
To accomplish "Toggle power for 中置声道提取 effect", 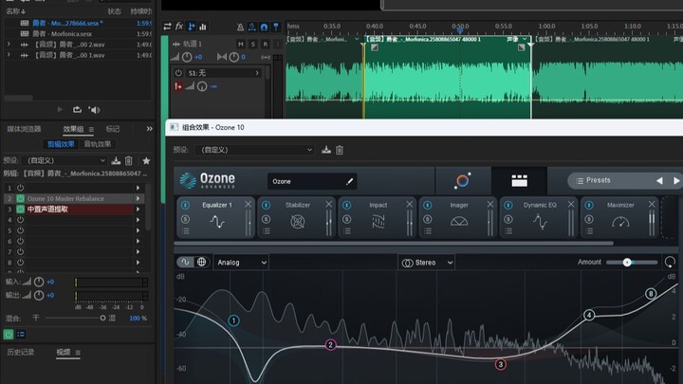I will point(20,209).
